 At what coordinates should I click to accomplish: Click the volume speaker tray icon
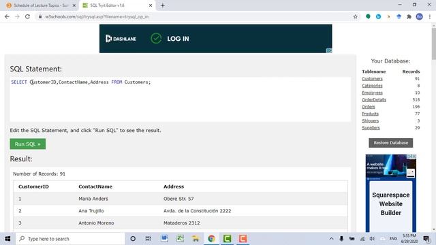coord(372,239)
